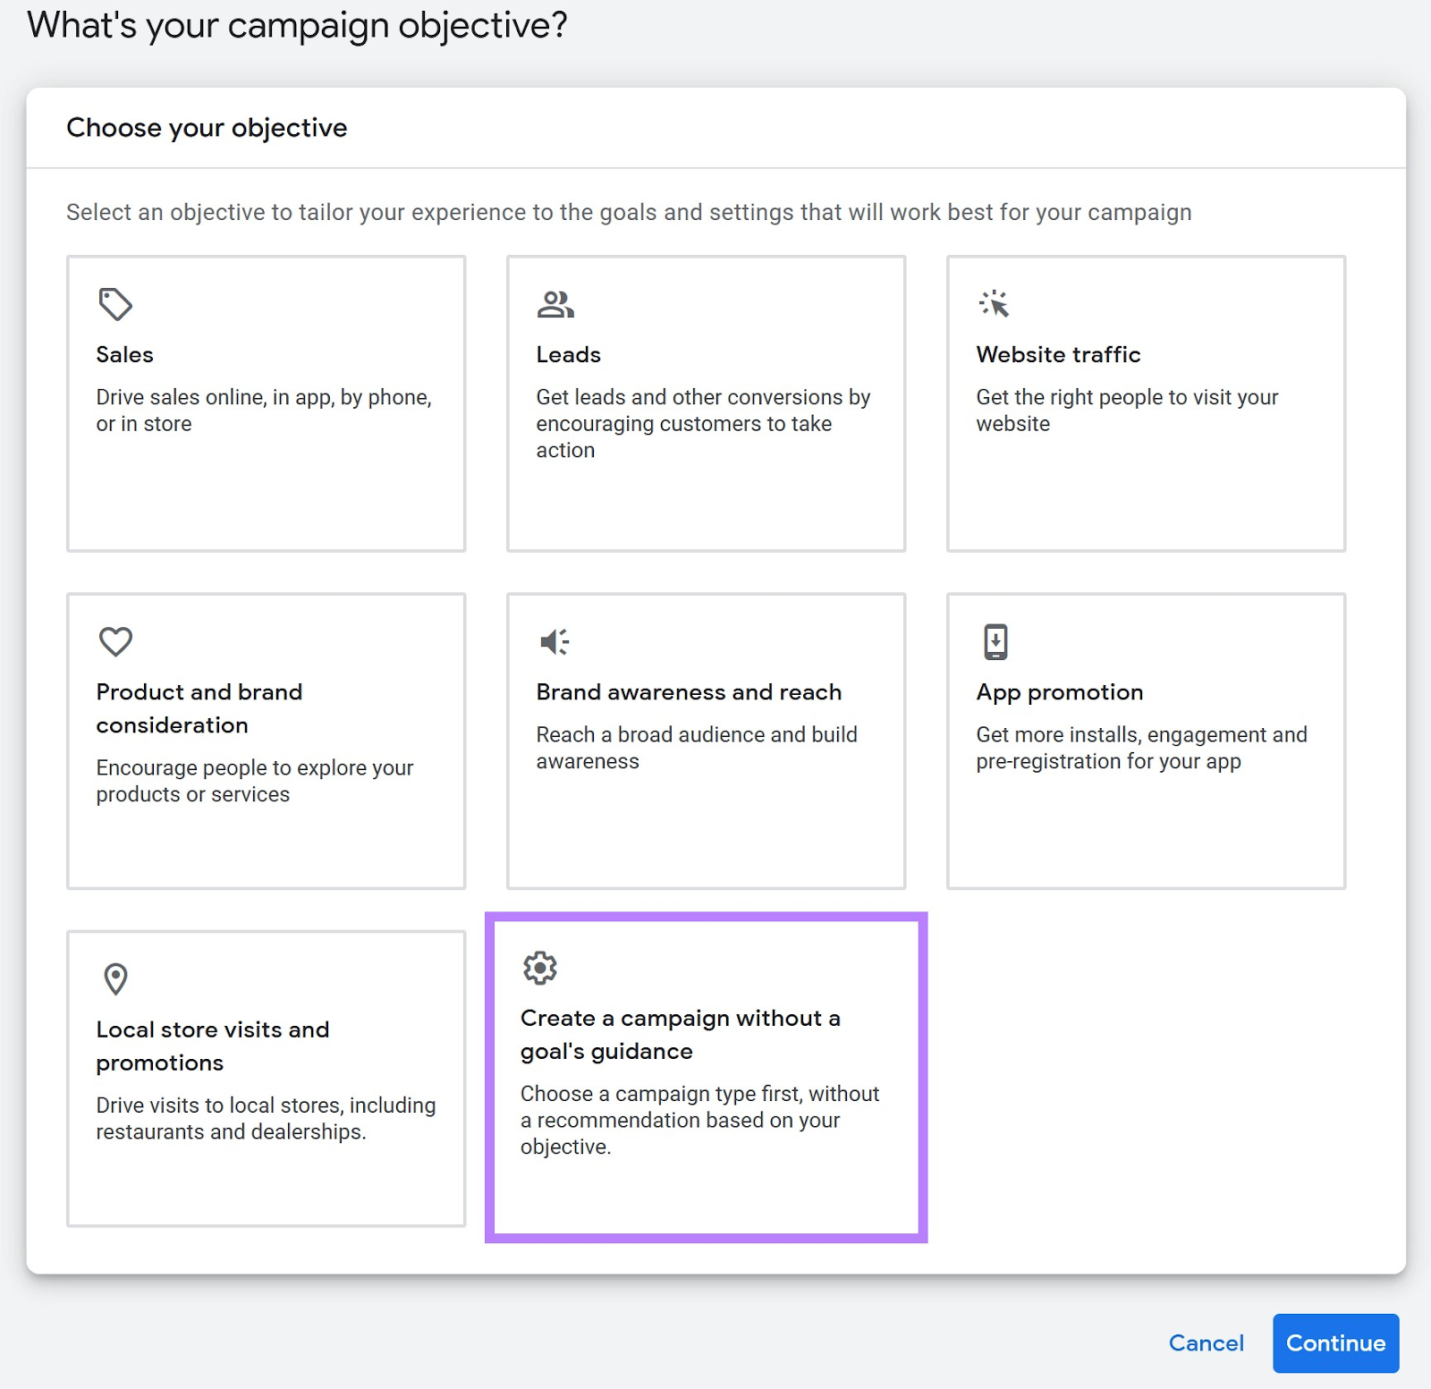
Task: Click the Choose your objective header
Action: pos(206,127)
